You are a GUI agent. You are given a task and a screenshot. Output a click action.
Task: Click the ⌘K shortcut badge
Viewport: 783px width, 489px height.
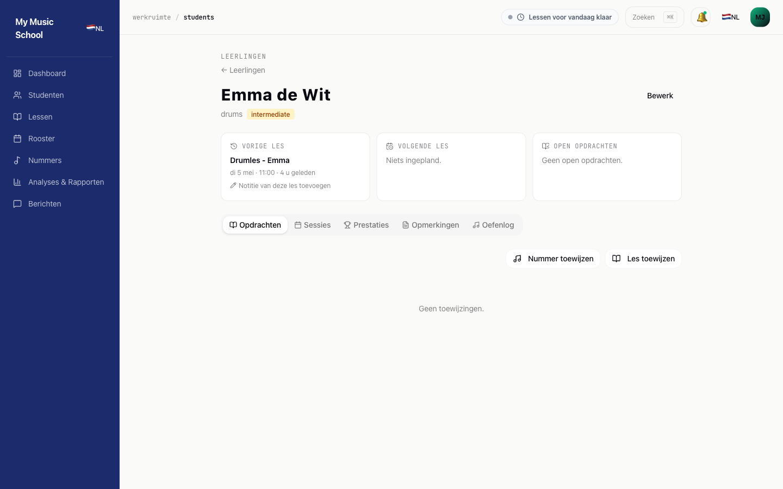pos(670,17)
